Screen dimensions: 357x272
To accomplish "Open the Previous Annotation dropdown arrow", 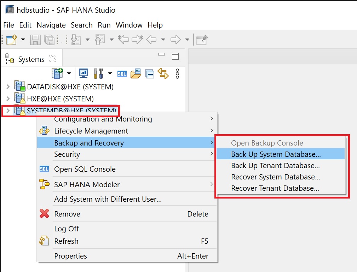I will [x=111, y=40].
